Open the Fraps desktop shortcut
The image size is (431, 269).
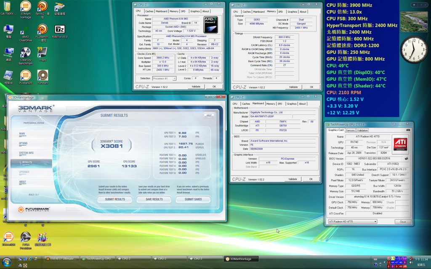click(x=43, y=54)
